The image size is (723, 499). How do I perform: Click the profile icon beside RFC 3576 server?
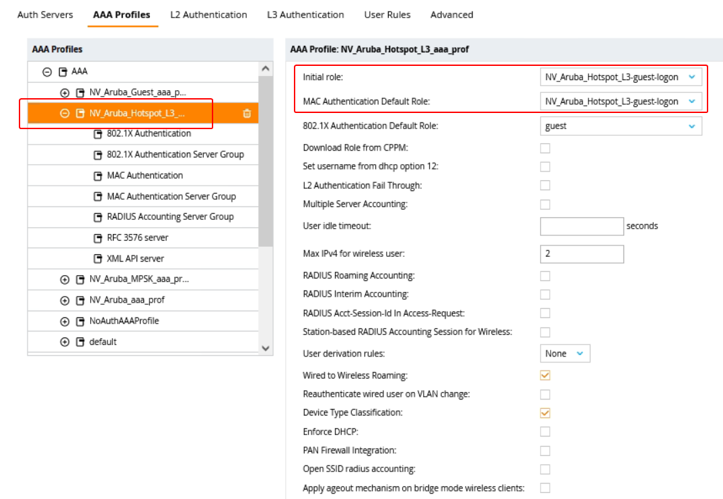click(98, 238)
